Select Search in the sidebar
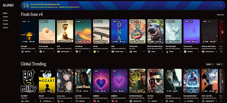Screen dimensions: 227x103 point(5,28)
